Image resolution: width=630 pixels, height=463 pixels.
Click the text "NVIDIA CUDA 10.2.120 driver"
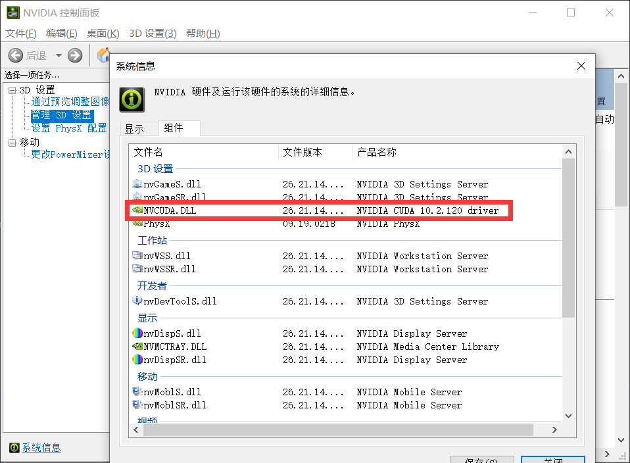(427, 210)
